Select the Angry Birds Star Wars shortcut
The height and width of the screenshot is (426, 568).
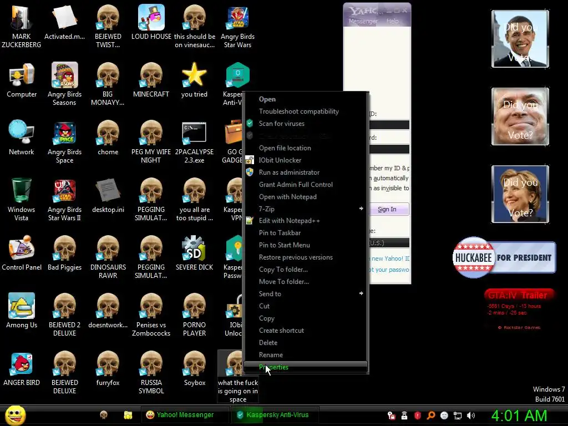[x=237, y=26]
